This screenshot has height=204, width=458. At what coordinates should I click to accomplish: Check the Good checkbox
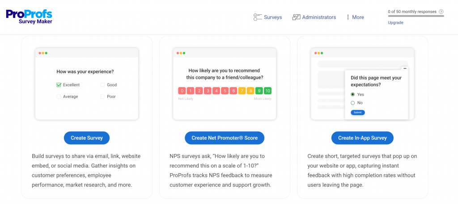click(x=102, y=85)
